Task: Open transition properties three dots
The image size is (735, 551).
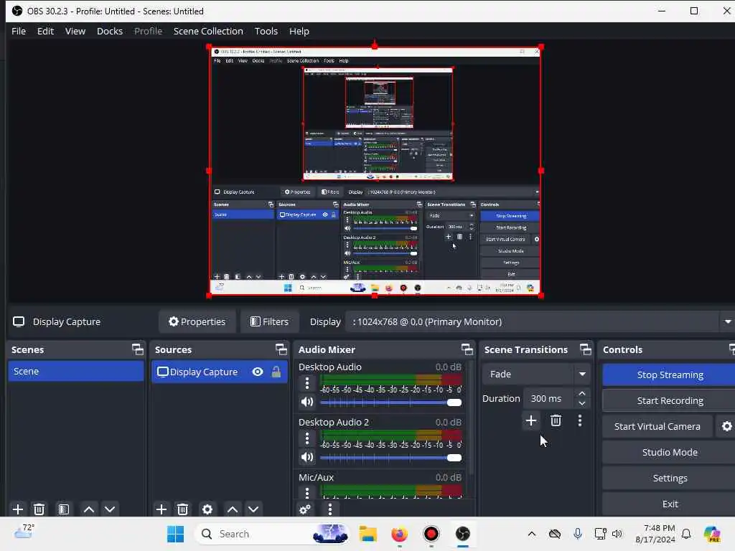Action: coord(580,420)
